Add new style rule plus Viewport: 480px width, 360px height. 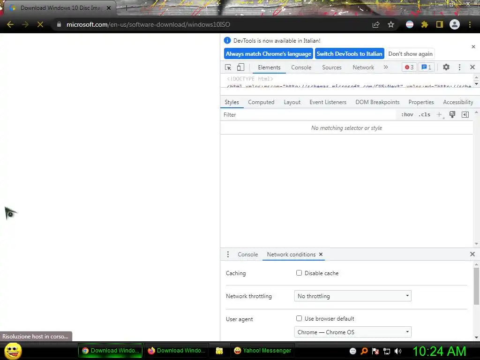[x=439, y=114]
